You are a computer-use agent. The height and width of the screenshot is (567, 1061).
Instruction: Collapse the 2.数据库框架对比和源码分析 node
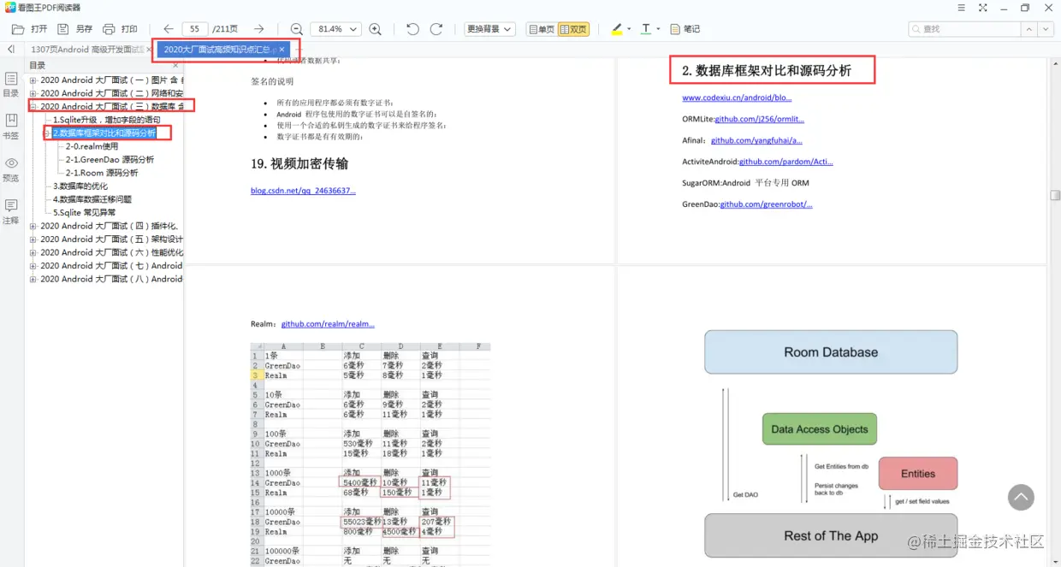pyautogui.click(x=47, y=133)
